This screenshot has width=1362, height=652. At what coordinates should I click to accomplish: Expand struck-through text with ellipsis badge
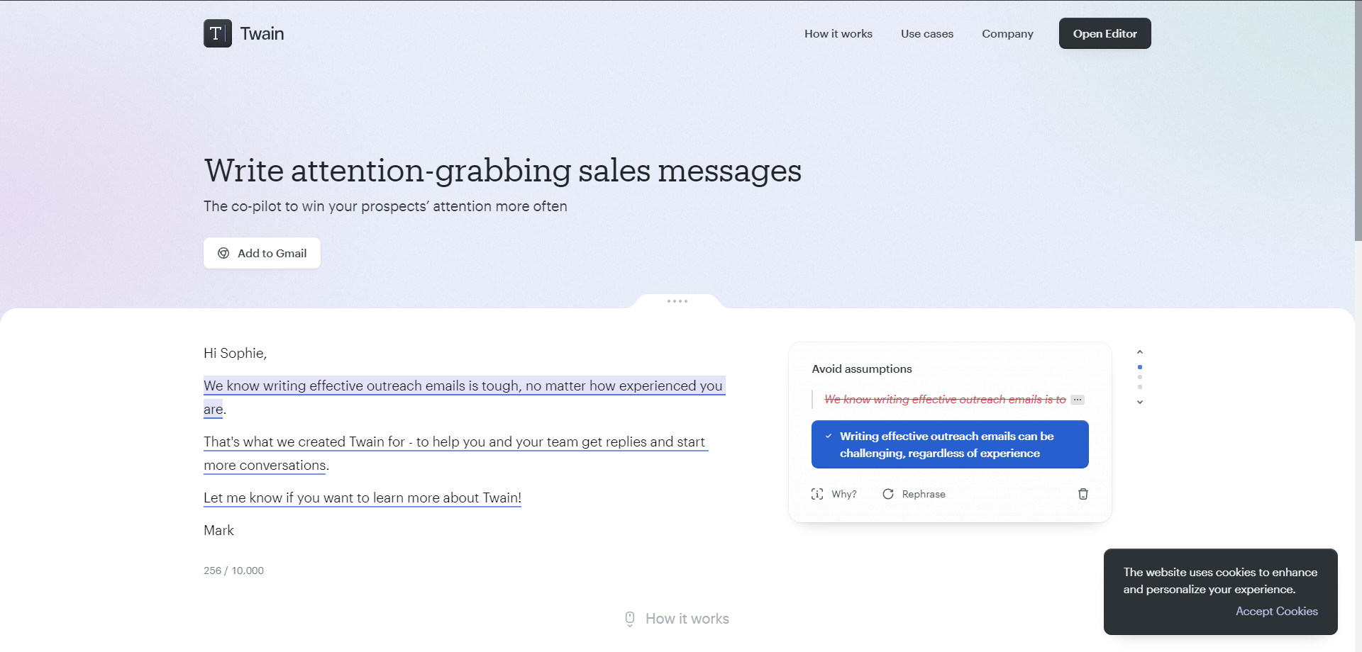pos(1078,400)
